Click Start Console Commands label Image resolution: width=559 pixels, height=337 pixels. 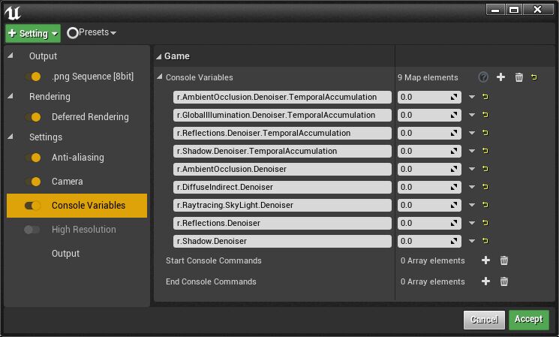tap(214, 260)
